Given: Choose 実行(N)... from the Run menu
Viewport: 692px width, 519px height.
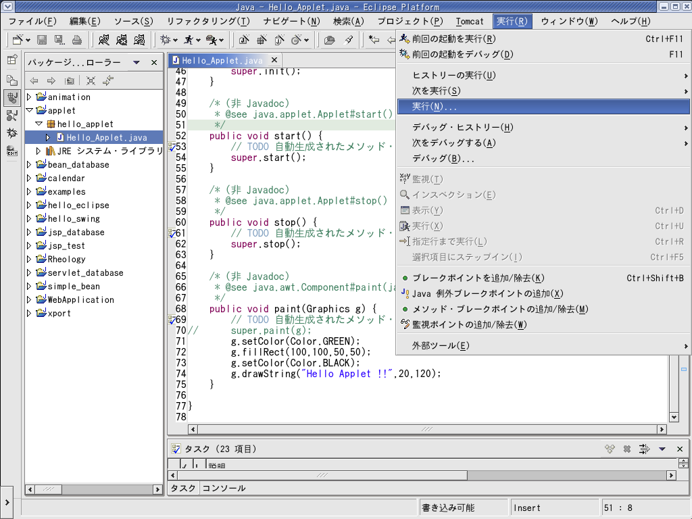Looking at the screenshot, I should (x=543, y=106).
